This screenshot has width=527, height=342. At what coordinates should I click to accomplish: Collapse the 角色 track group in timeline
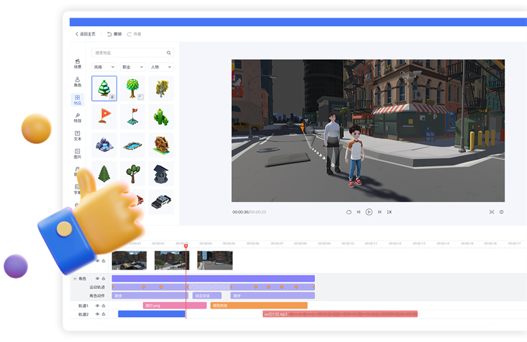[x=74, y=279]
